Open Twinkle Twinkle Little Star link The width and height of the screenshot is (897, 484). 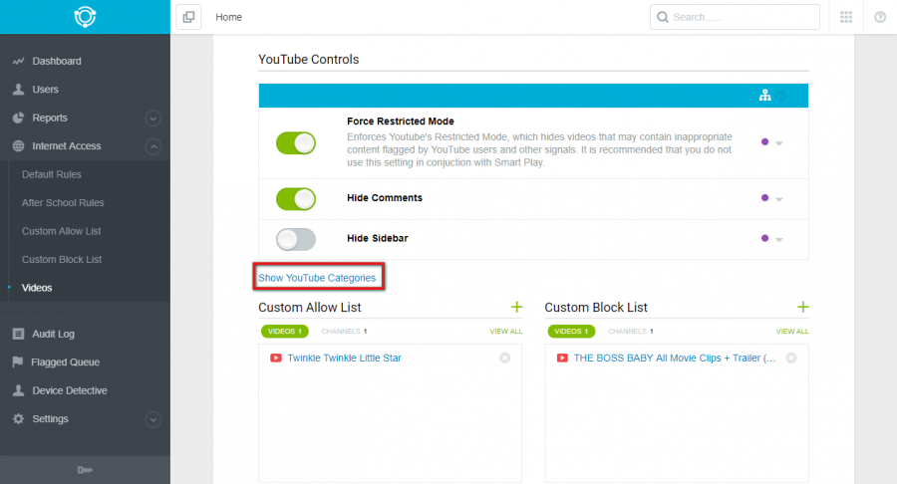coord(344,358)
